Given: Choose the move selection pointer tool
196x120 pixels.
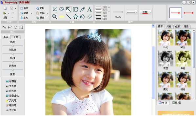Looking at the screenshot, I should pos(4,27).
